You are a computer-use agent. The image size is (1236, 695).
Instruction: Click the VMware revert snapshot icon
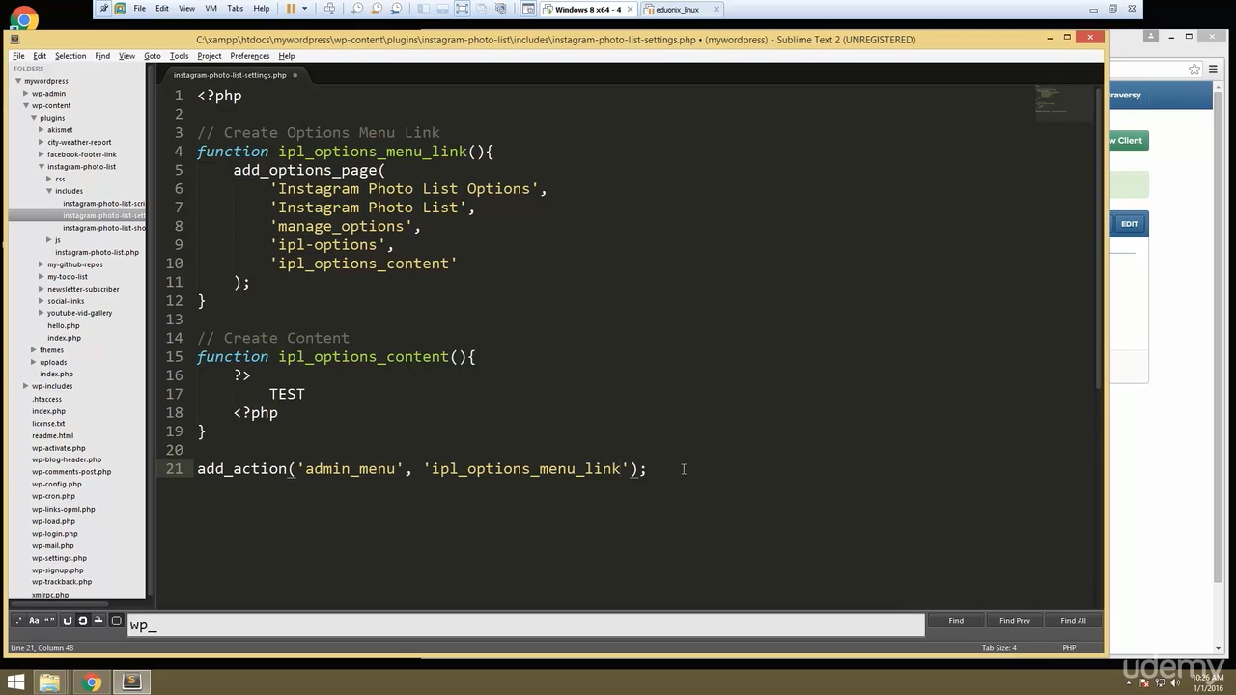pos(377,9)
